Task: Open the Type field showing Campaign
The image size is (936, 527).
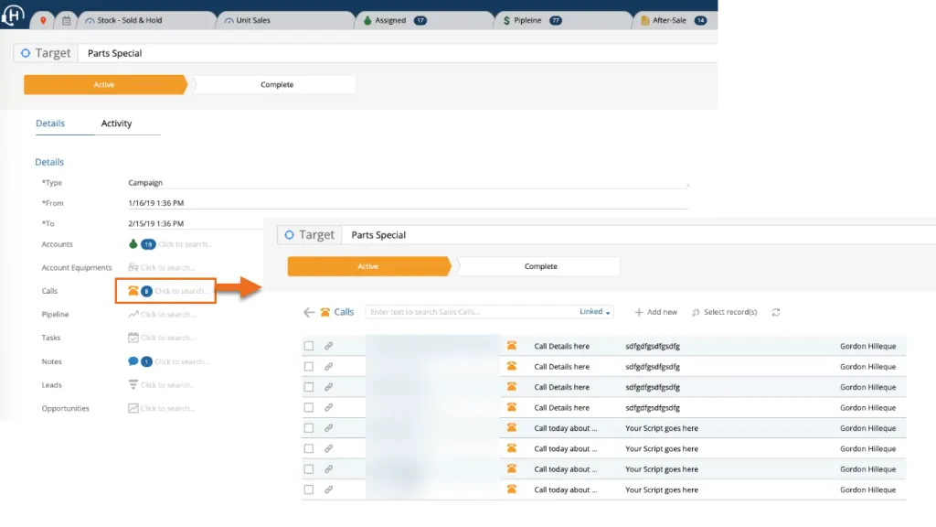Action: pos(407,183)
